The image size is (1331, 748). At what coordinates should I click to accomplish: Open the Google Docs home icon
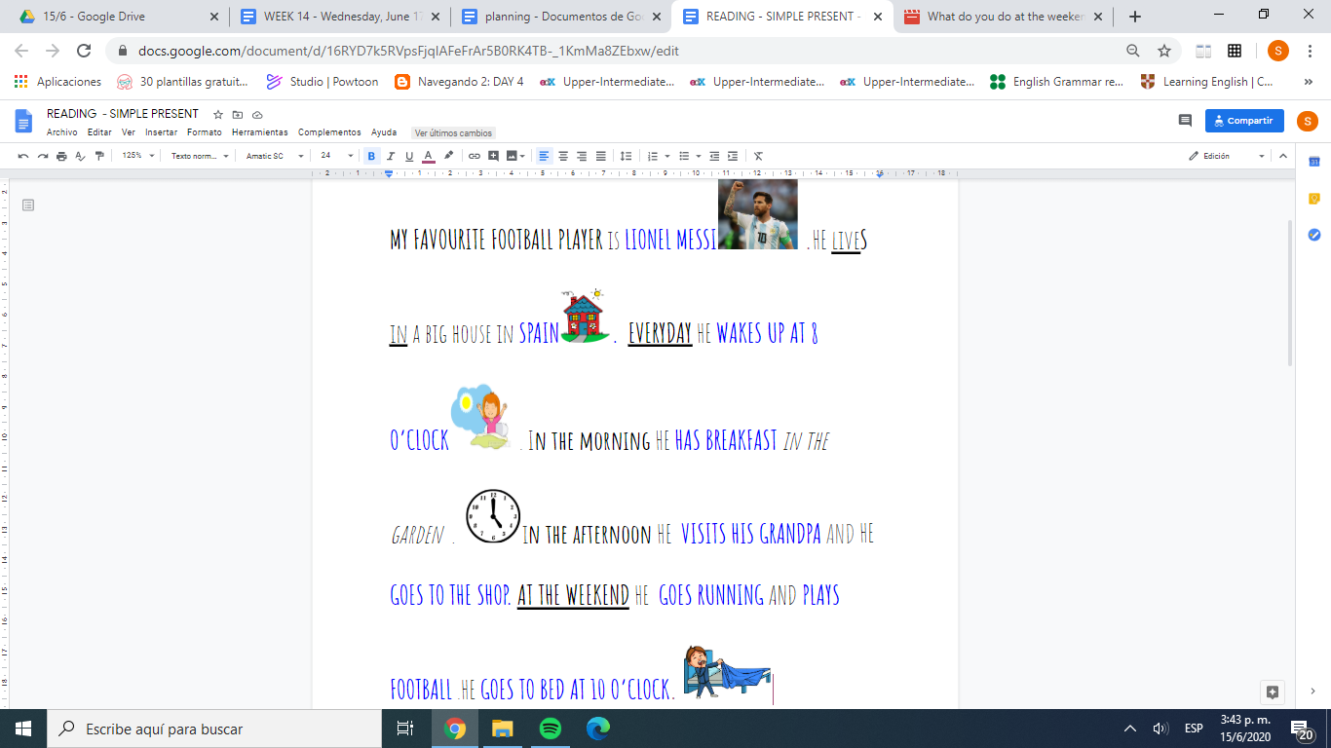23,121
